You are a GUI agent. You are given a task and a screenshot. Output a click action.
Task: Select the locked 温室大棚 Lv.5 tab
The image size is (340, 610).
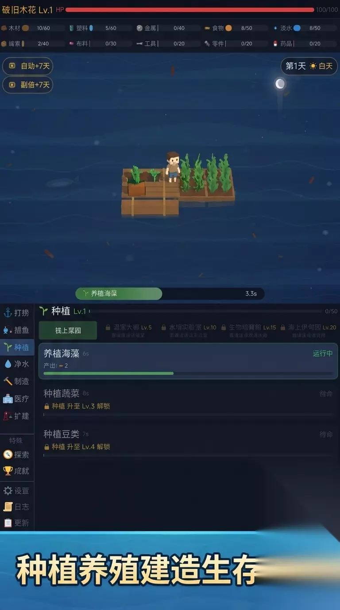point(128,330)
